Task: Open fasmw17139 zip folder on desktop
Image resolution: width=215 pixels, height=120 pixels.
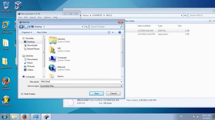Action: coord(6,63)
